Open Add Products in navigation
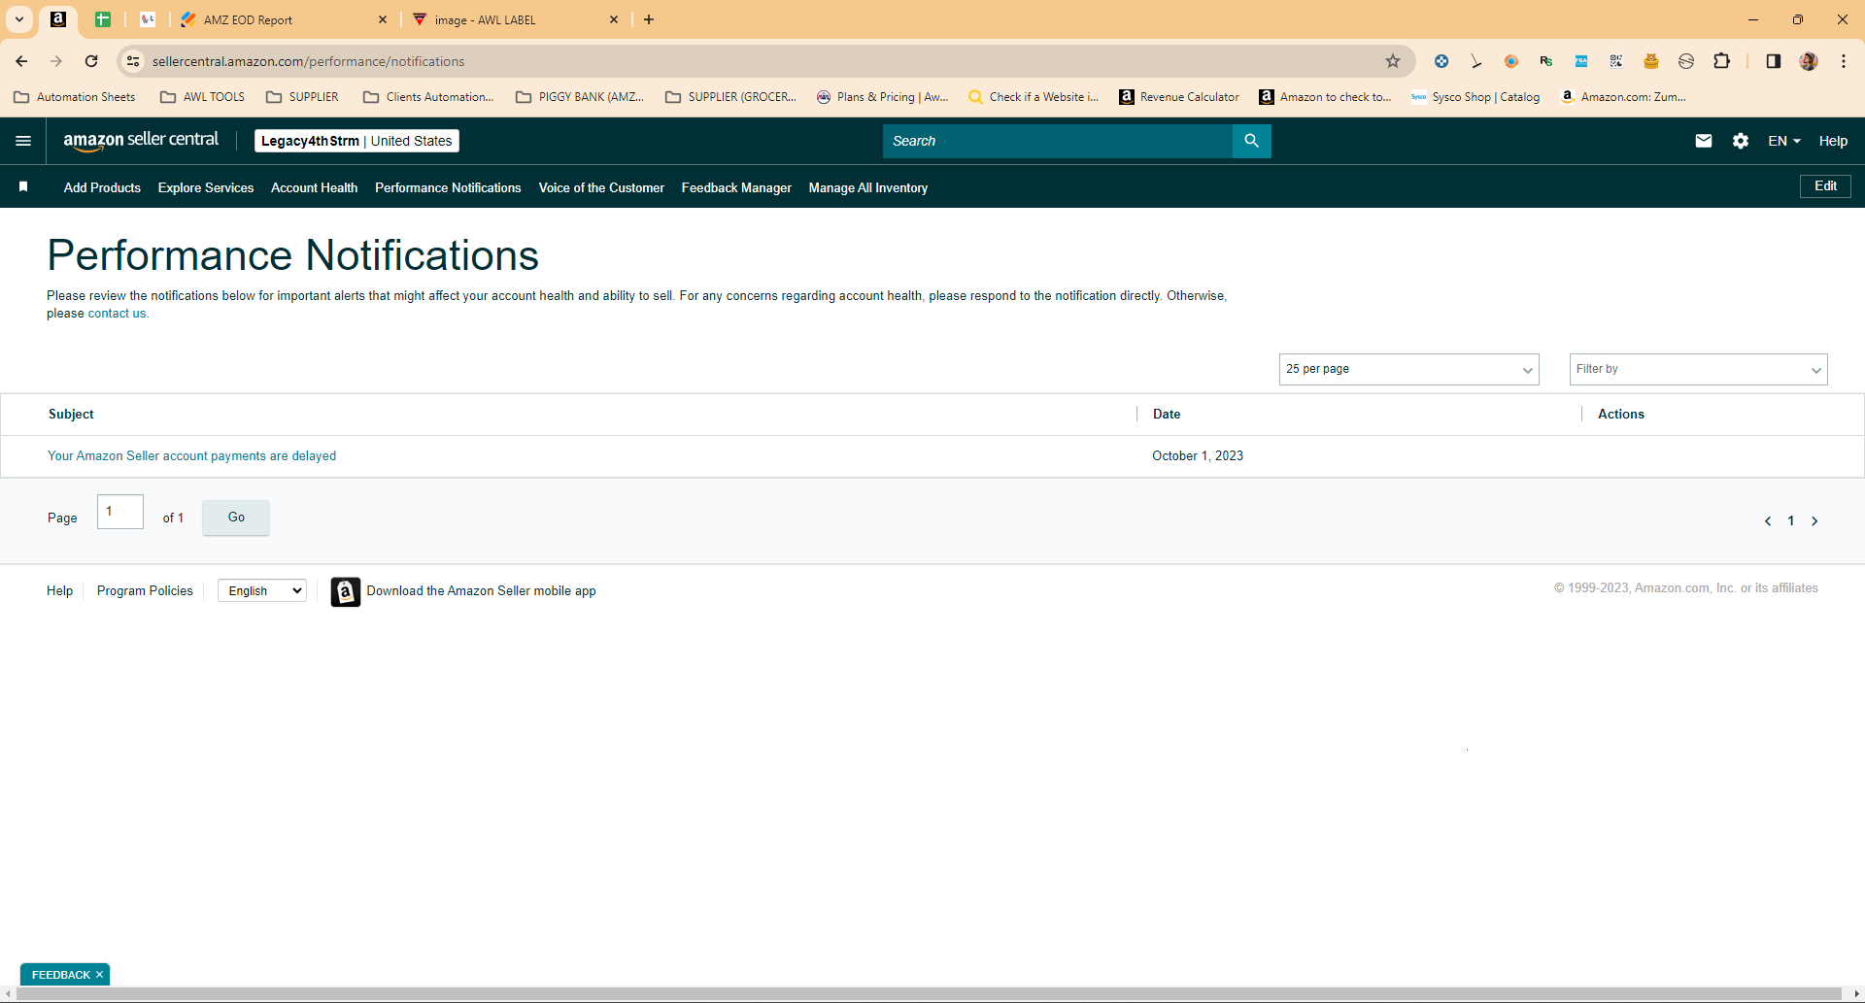This screenshot has width=1865, height=1003. pyautogui.click(x=102, y=187)
